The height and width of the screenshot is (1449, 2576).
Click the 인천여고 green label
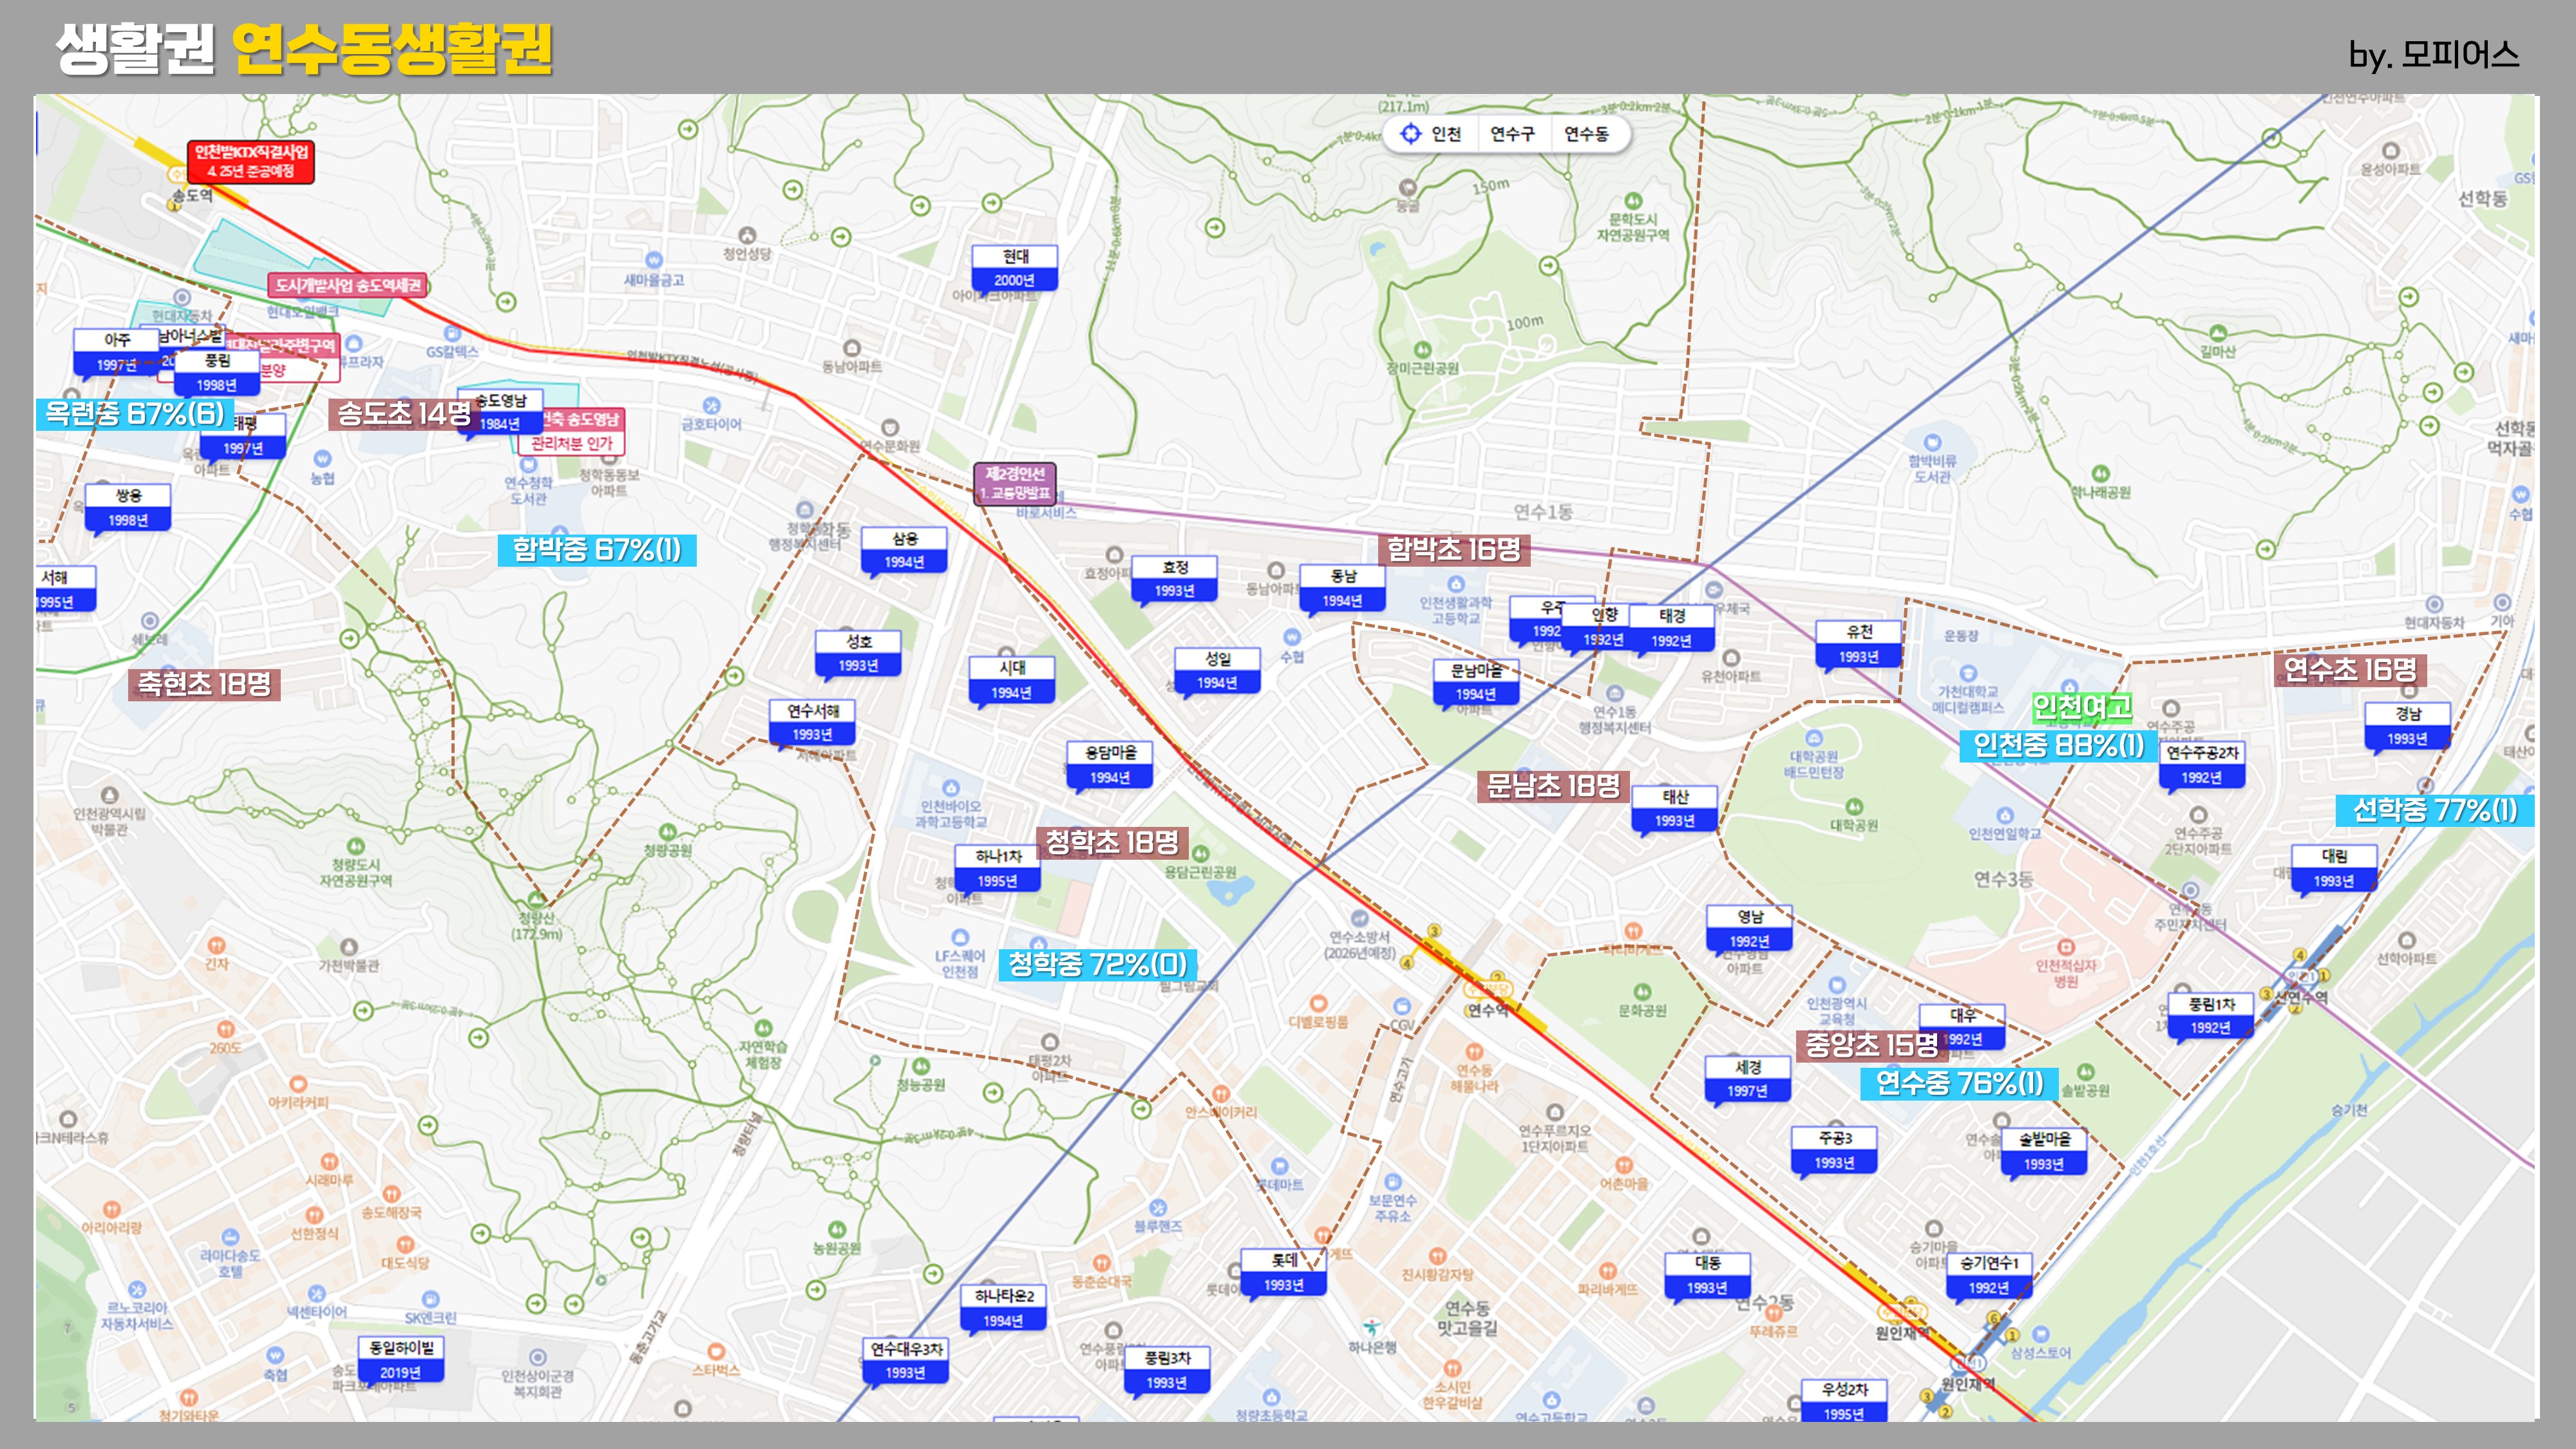pyautogui.click(x=2082, y=708)
